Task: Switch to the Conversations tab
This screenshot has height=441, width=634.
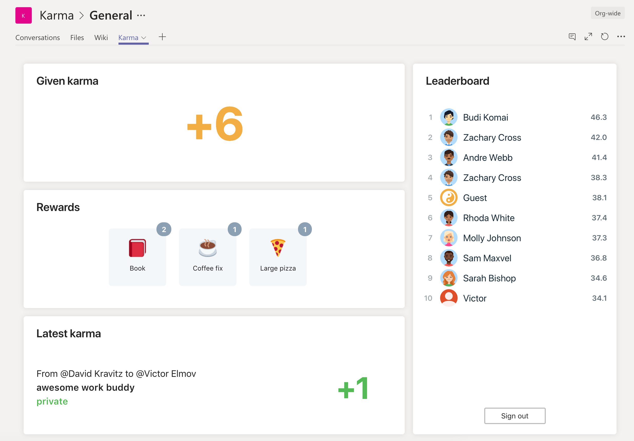Action: pos(37,37)
